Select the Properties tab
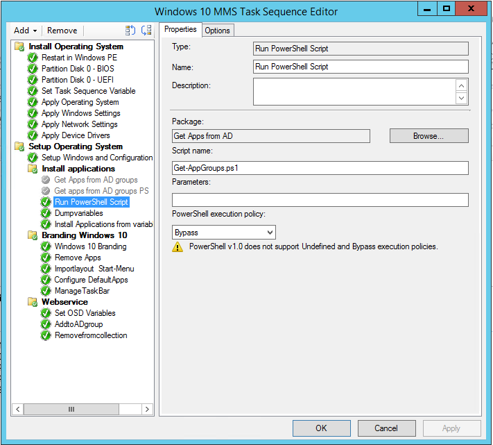This screenshot has width=493, height=445. (180, 30)
